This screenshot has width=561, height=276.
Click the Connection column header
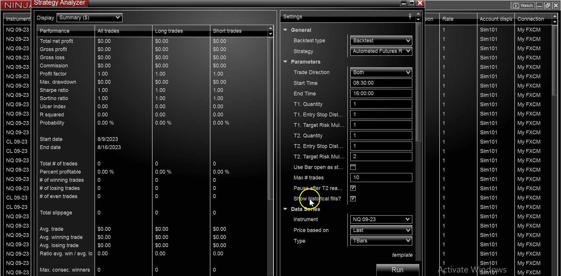533,19
